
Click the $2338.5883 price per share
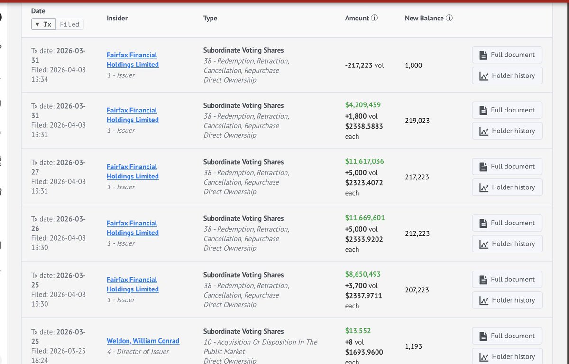(x=364, y=126)
